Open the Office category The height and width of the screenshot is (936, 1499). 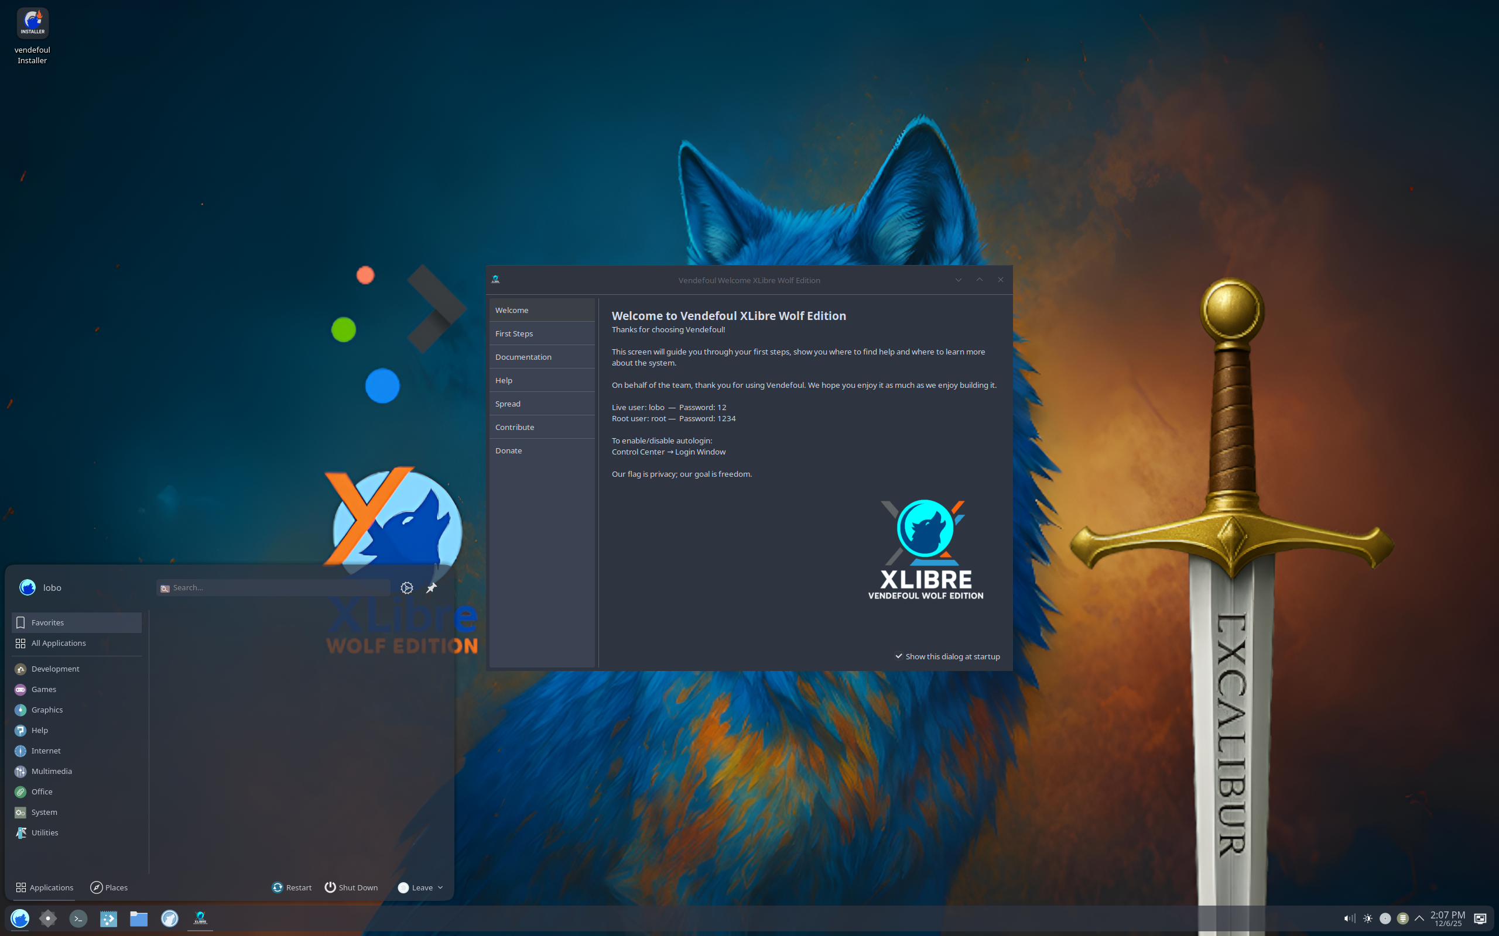pos(76,791)
